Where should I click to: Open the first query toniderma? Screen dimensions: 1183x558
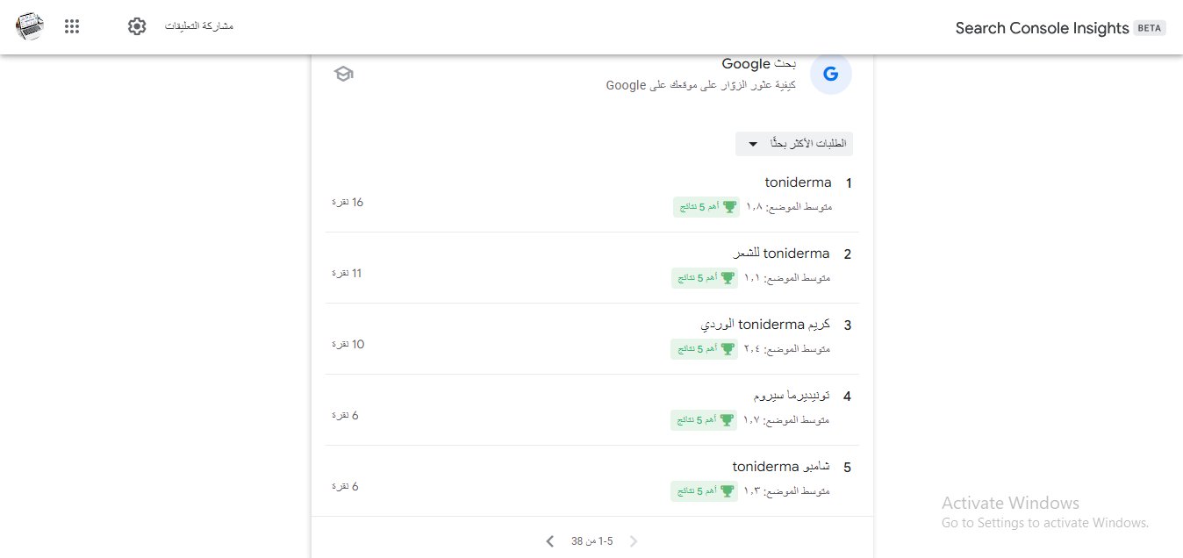pos(798,182)
